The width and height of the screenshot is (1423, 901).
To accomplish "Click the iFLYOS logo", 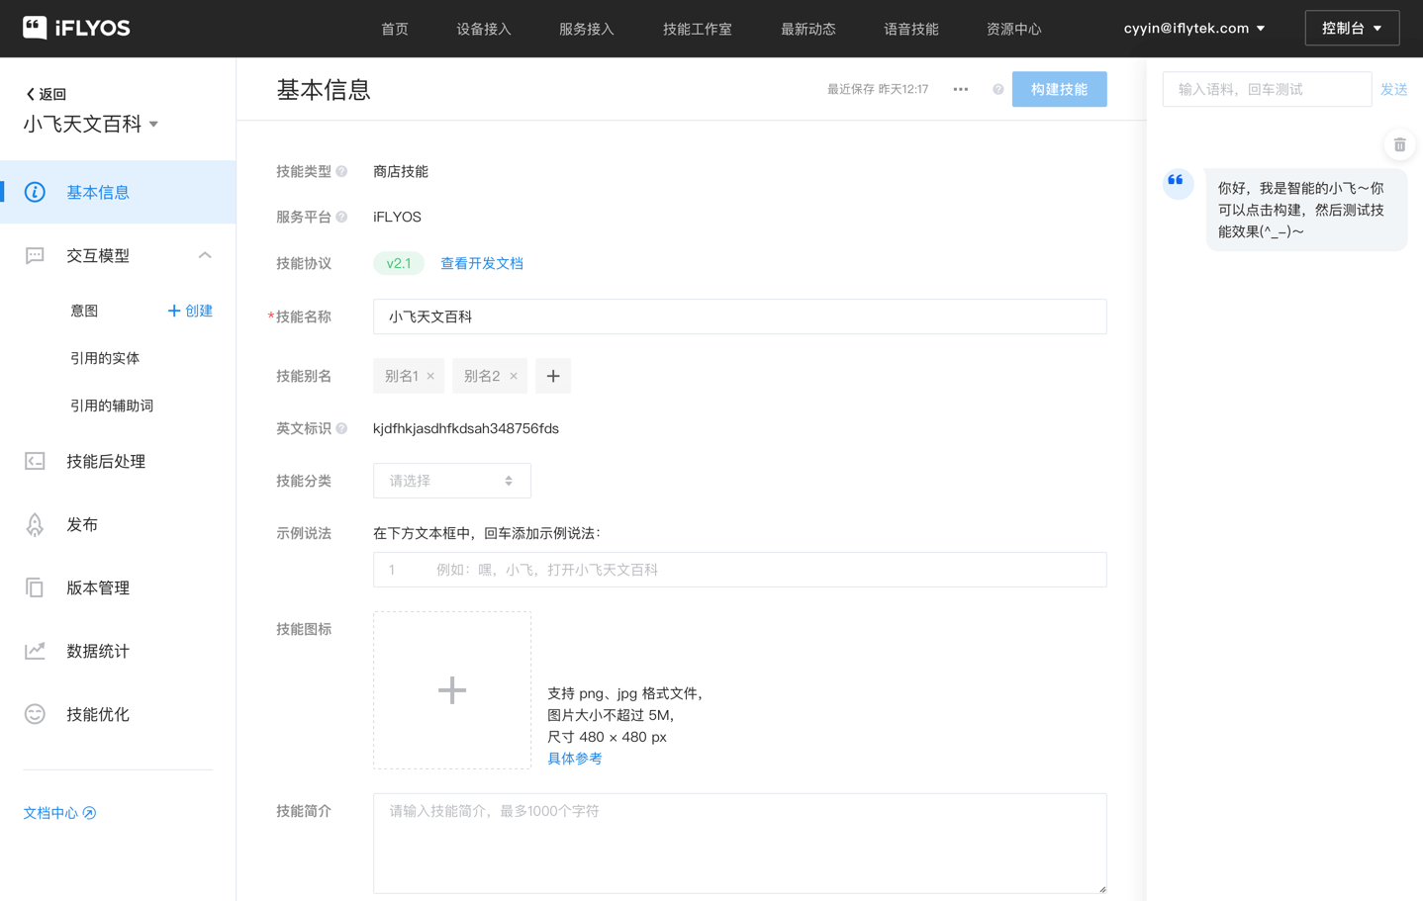I will point(76,28).
